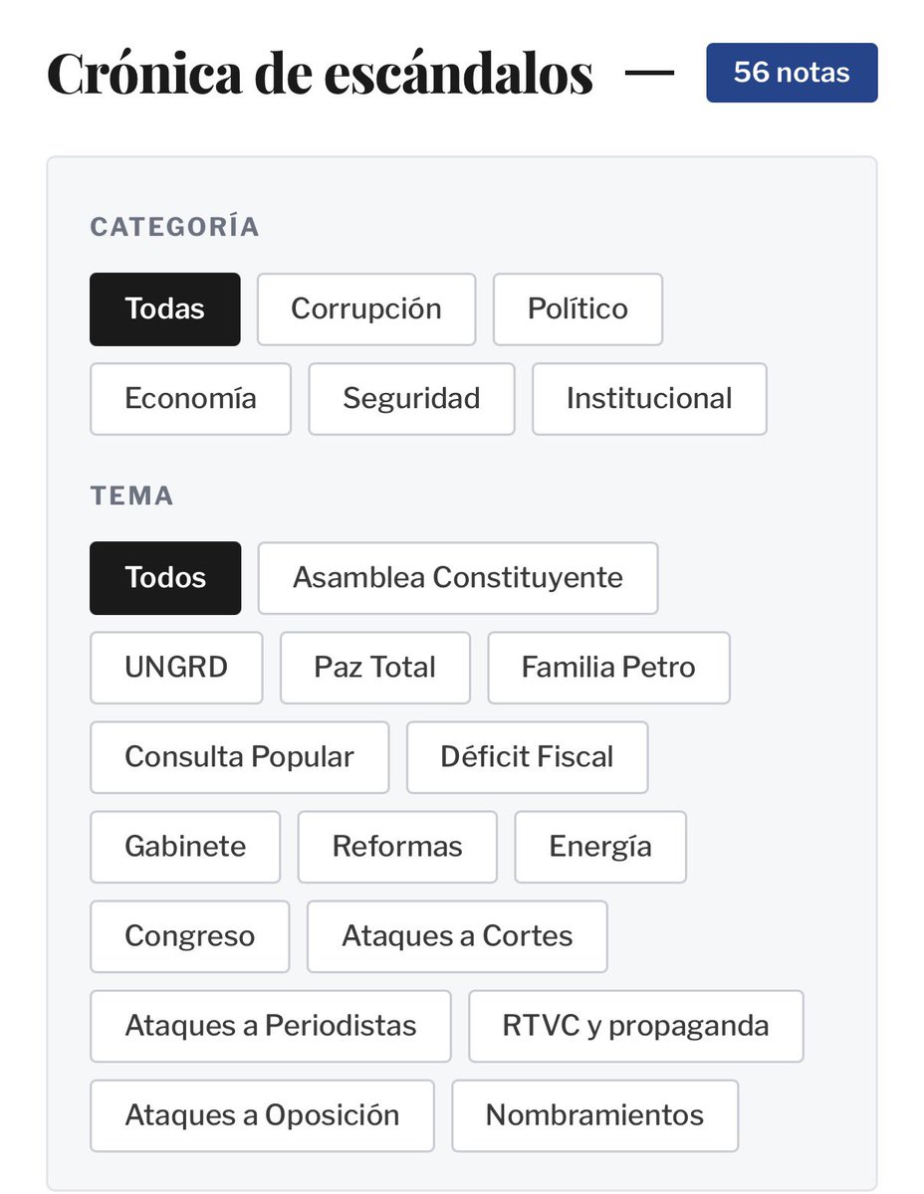Choose the Político category chip
The image size is (924, 1194).
click(577, 309)
